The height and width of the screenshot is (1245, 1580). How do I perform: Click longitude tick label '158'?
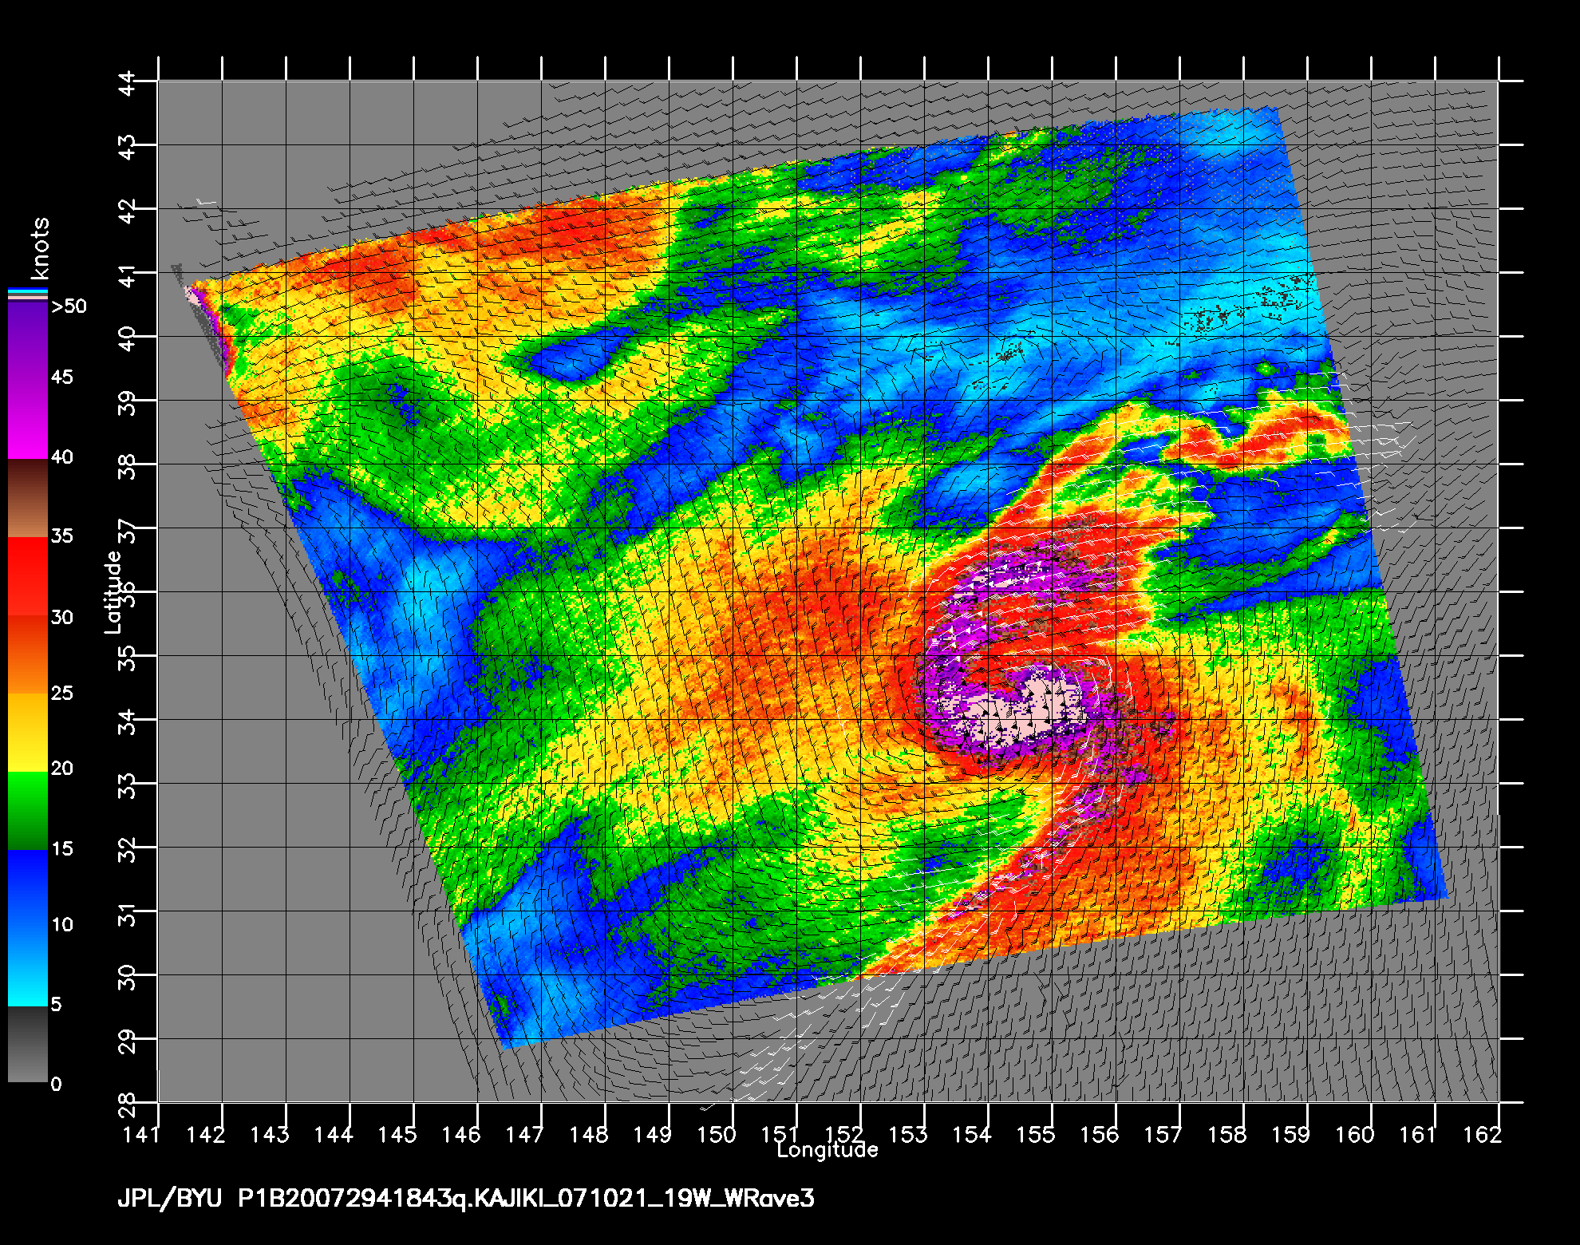[x=1226, y=1134]
